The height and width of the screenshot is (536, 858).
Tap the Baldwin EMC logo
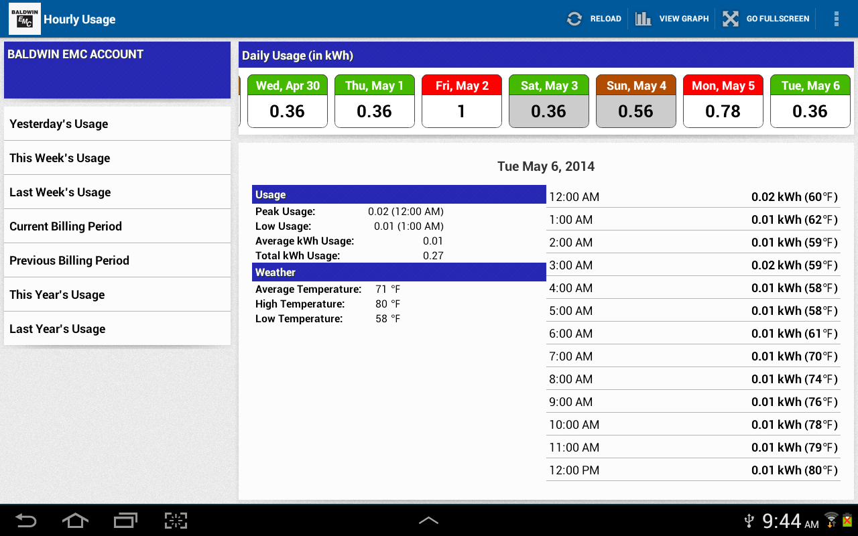24,18
